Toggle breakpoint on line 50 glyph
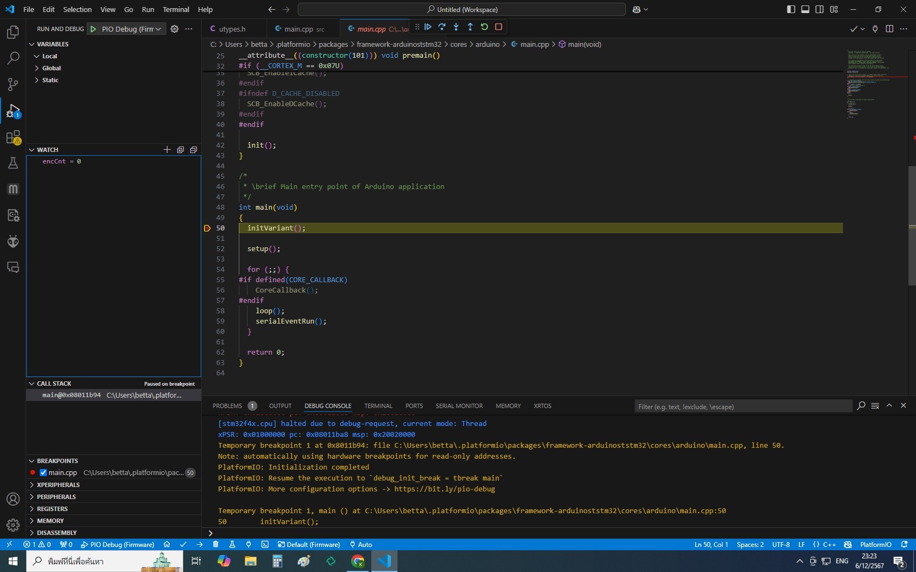 (207, 228)
